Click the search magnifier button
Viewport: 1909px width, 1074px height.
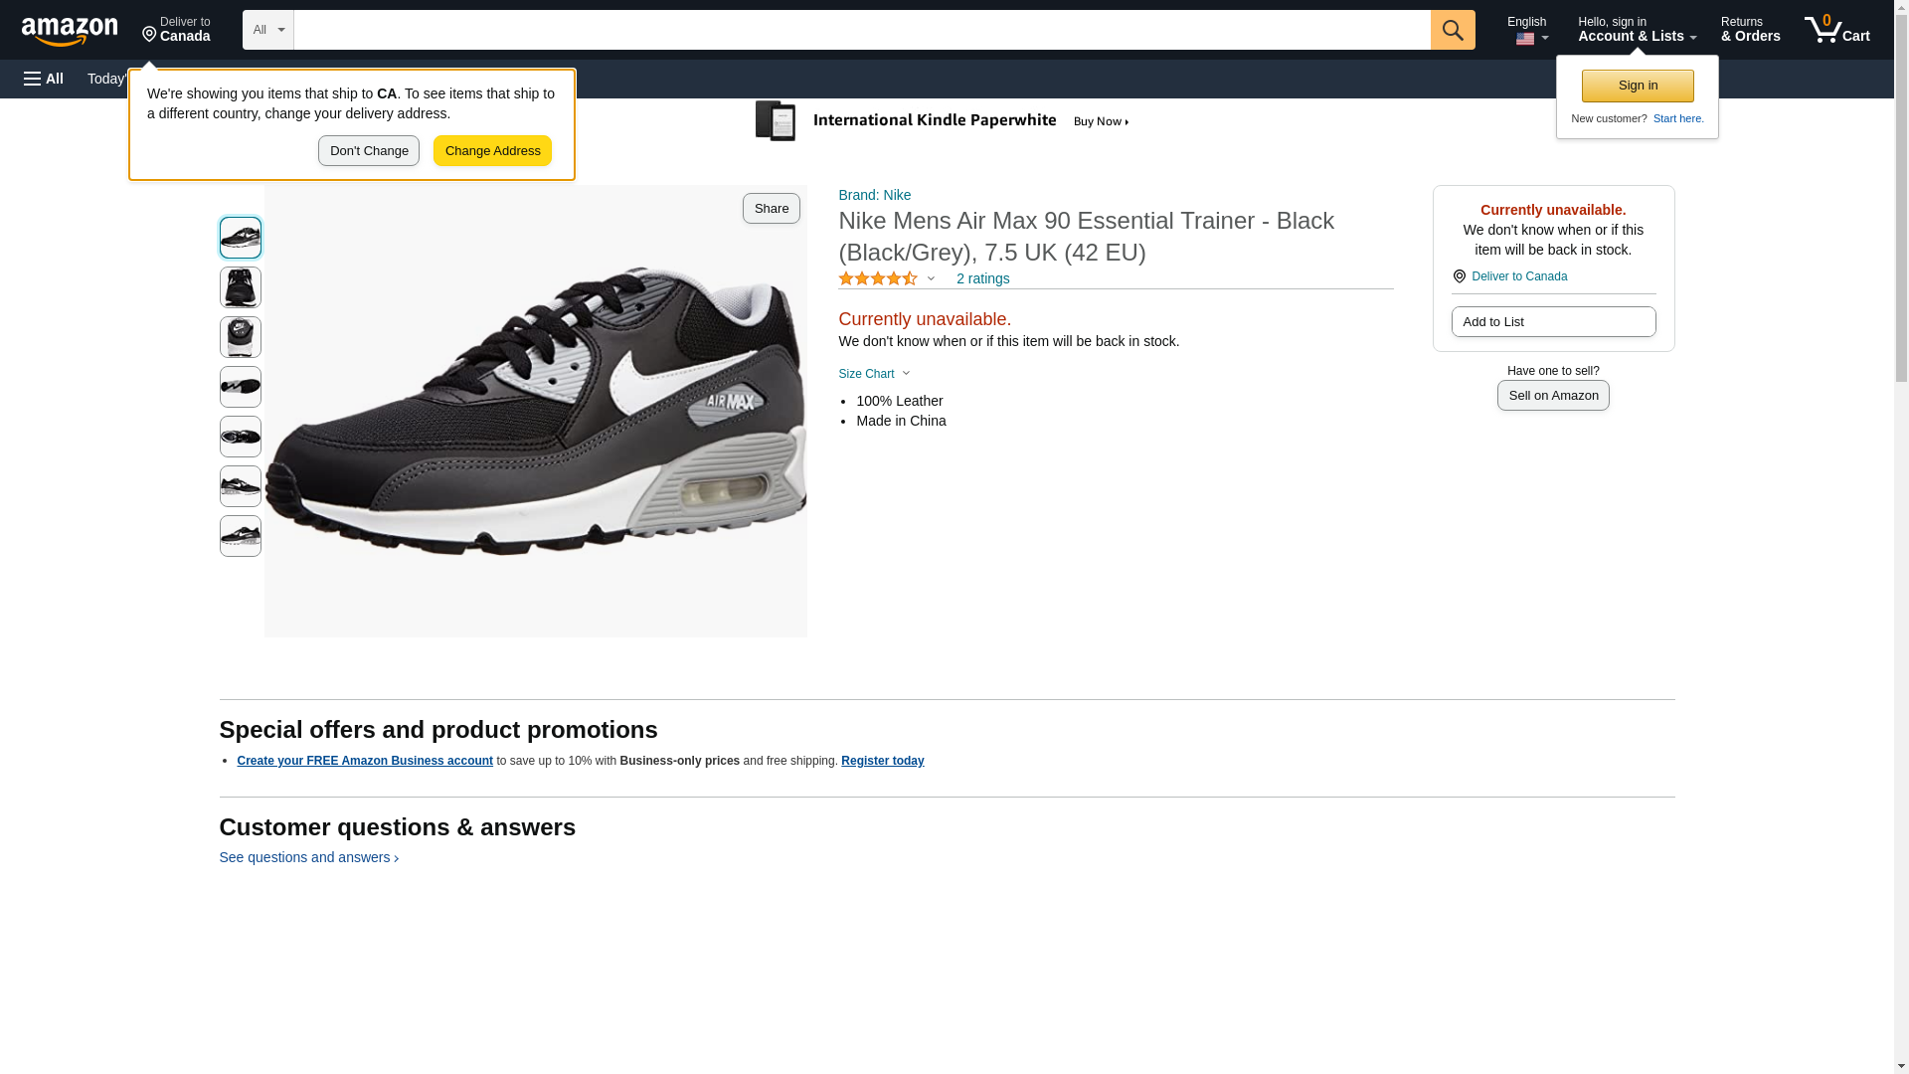point(1453,30)
